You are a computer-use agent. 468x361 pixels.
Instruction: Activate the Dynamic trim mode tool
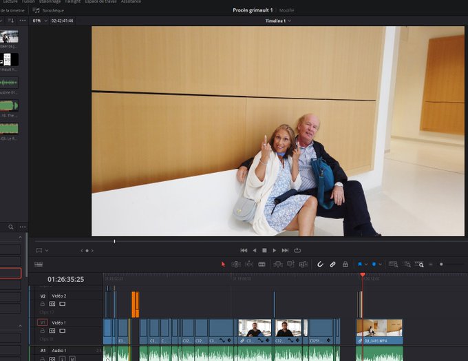point(249,265)
